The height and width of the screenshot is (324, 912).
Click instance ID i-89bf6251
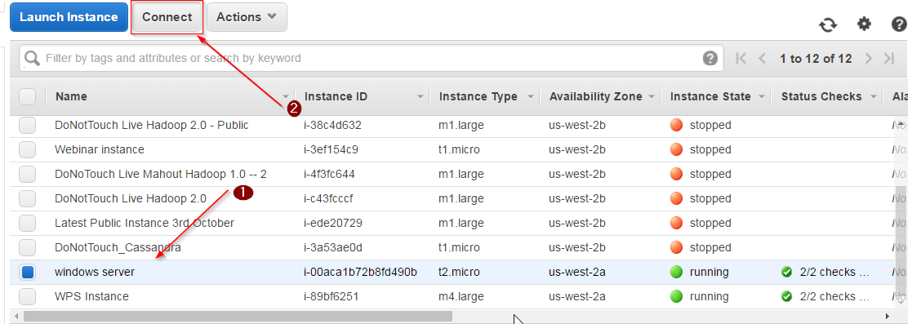coord(331,296)
